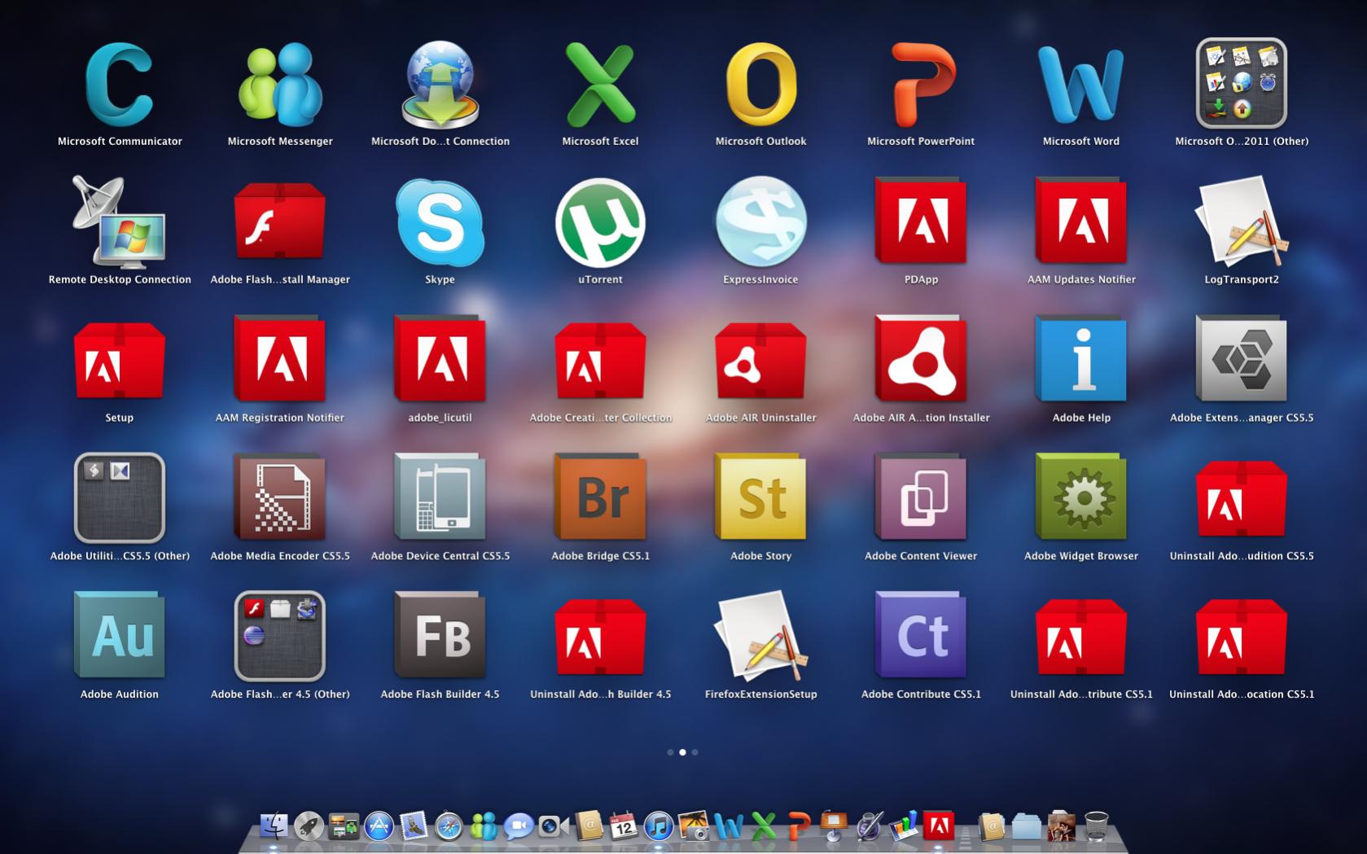Launch Adobe Extension Manager CS5.5

point(1242,359)
